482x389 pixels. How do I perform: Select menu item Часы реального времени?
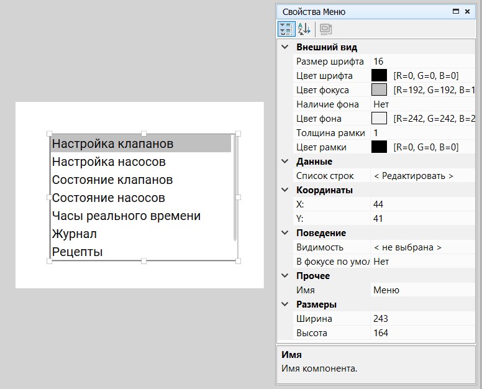coord(126,216)
